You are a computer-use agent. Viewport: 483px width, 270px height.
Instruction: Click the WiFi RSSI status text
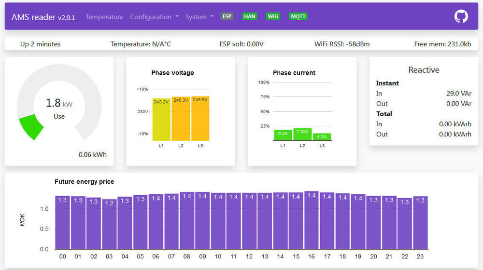[342, 44]
